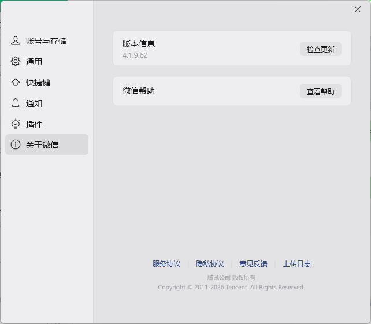This screenshot has height=324, width=371.
Task: Click the 查看帮助 button
Action: coord(321,91)
